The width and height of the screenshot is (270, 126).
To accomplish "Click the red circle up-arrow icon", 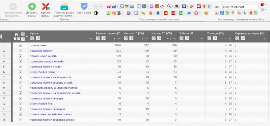I will (x=196, y=13).
